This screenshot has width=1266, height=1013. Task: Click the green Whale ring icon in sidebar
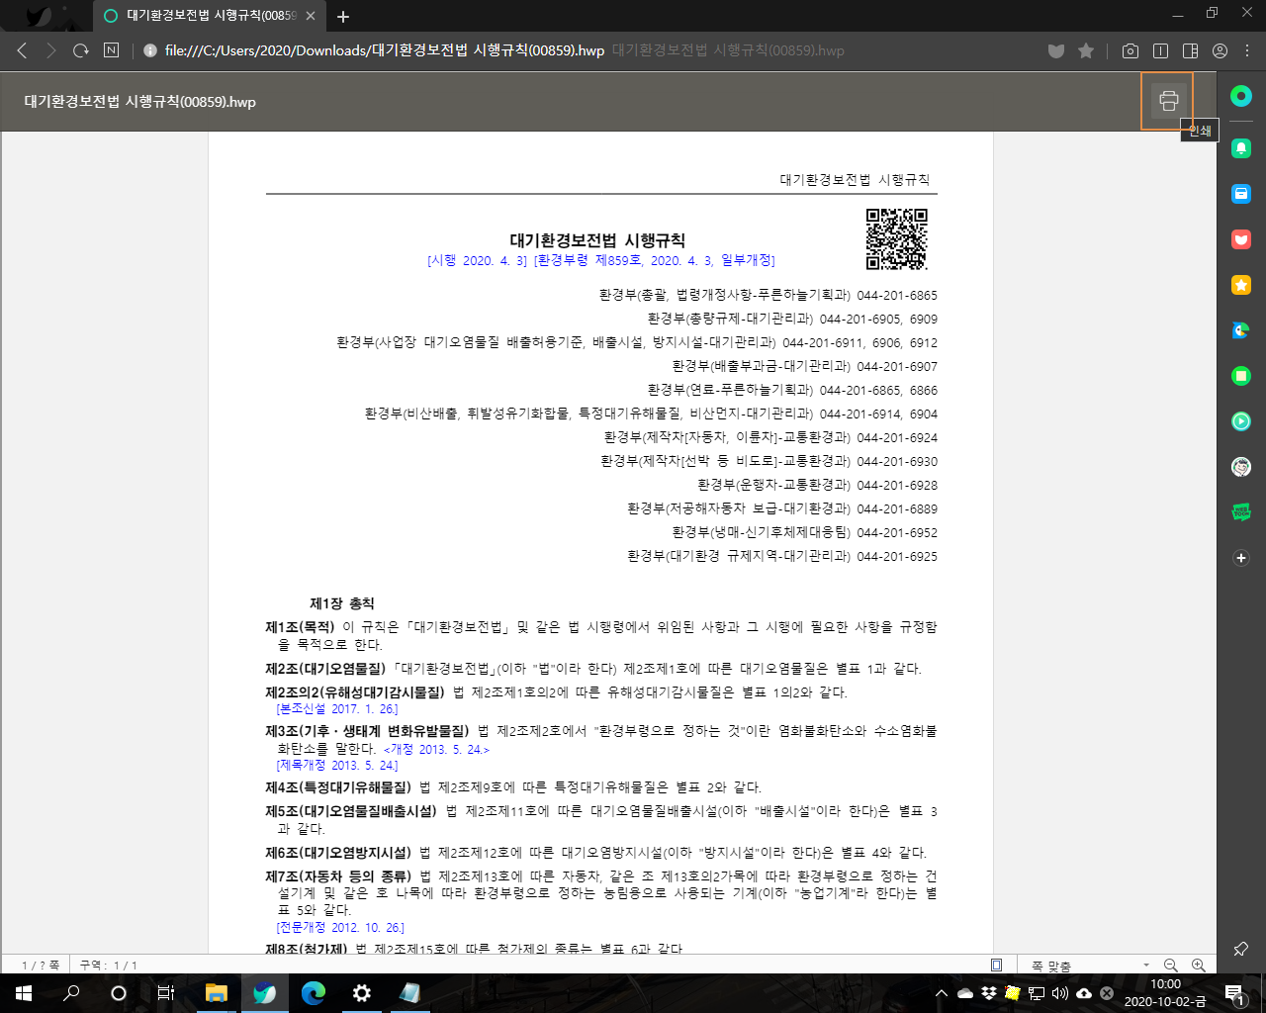point(1241,96)
